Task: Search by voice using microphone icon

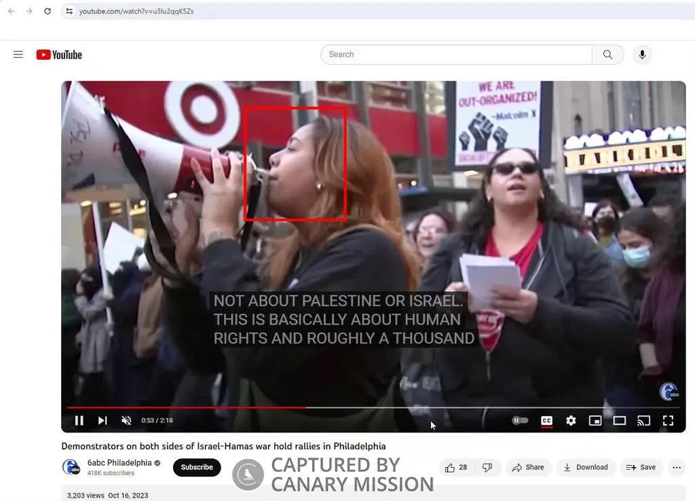Action: 642,54
